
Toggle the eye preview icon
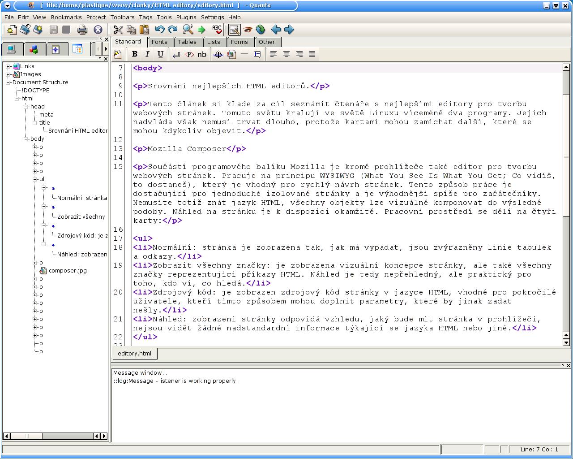tap(248, 30)
